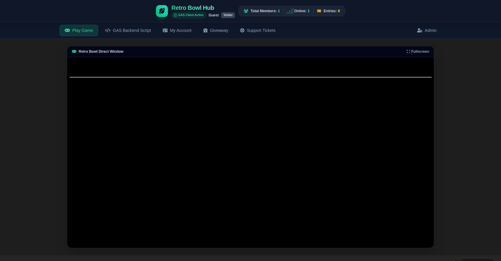Open the Play Game tab
The width and height of the screenshot is (501, 261).
(79, 30)
